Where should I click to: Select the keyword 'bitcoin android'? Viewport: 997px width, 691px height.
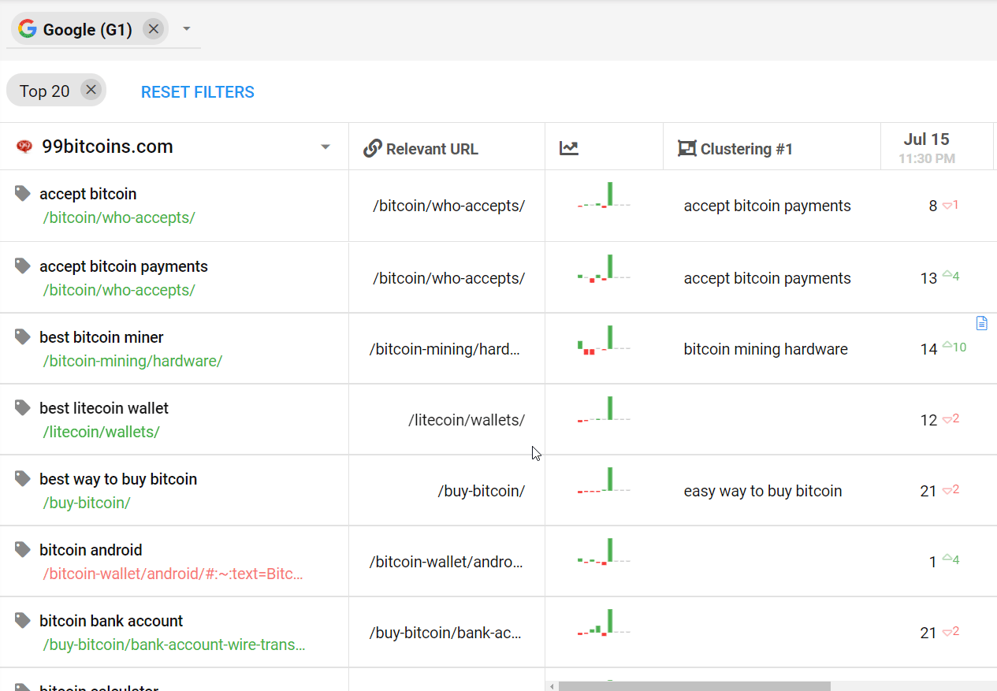(91, 550)
